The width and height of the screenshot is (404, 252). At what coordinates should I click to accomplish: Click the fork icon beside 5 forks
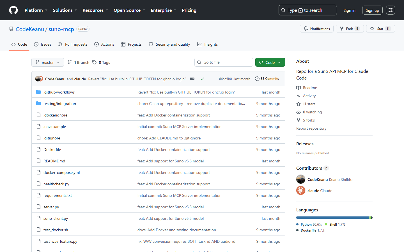pos(299,120)
